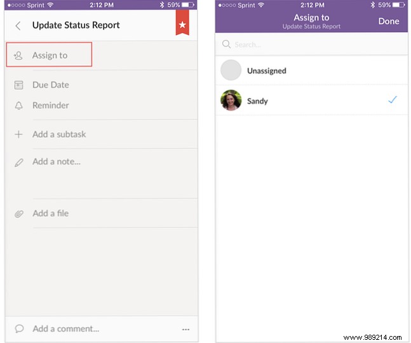Tap the paperclip icon to add a file
411x343 pixels.
coord(19,214)
